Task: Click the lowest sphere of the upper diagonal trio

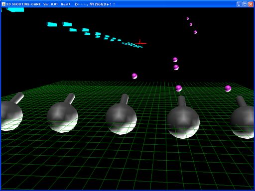Action: 195,32
